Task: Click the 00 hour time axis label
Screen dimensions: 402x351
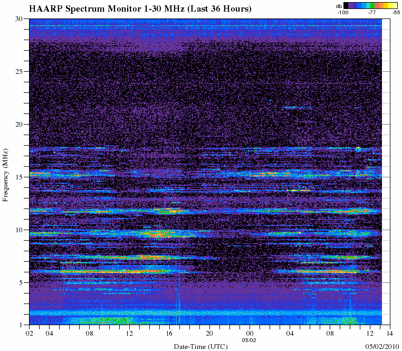Action: (x=250, y=334)
